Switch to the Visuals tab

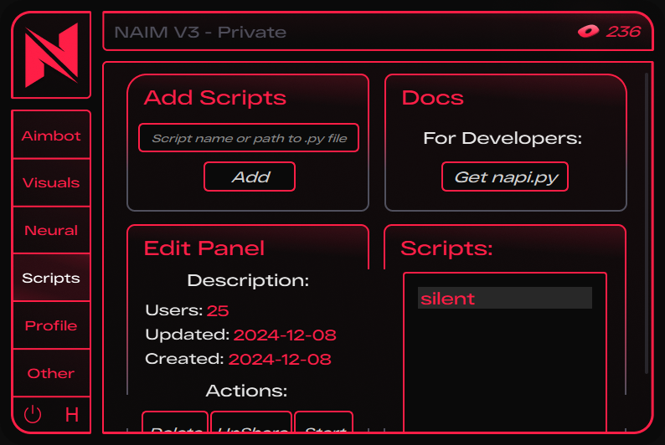click(51, 182)
